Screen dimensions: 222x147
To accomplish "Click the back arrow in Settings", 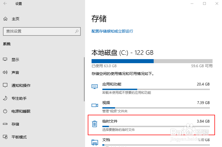I will point(5,4).
